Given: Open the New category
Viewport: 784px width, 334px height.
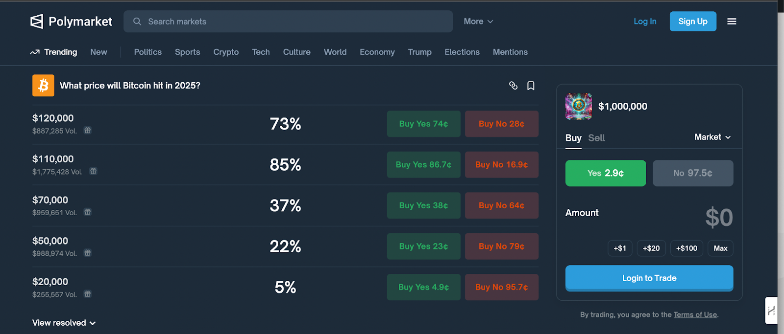Looking at the screenshot, I should pyautogui.click(x=98, y=52).
